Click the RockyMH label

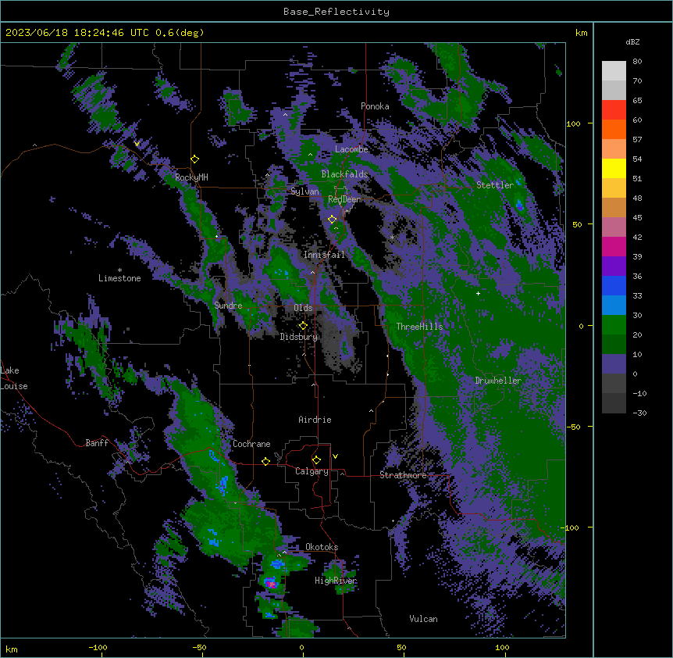[x=191, y=177]
